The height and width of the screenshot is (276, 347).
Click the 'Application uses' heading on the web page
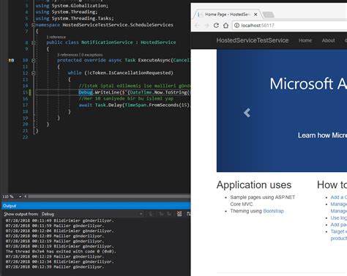click(254, 184)
